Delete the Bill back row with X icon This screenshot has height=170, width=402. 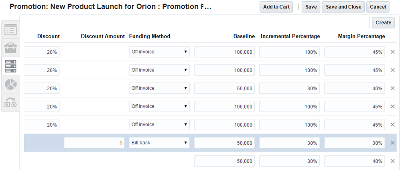tap(393, 143)
